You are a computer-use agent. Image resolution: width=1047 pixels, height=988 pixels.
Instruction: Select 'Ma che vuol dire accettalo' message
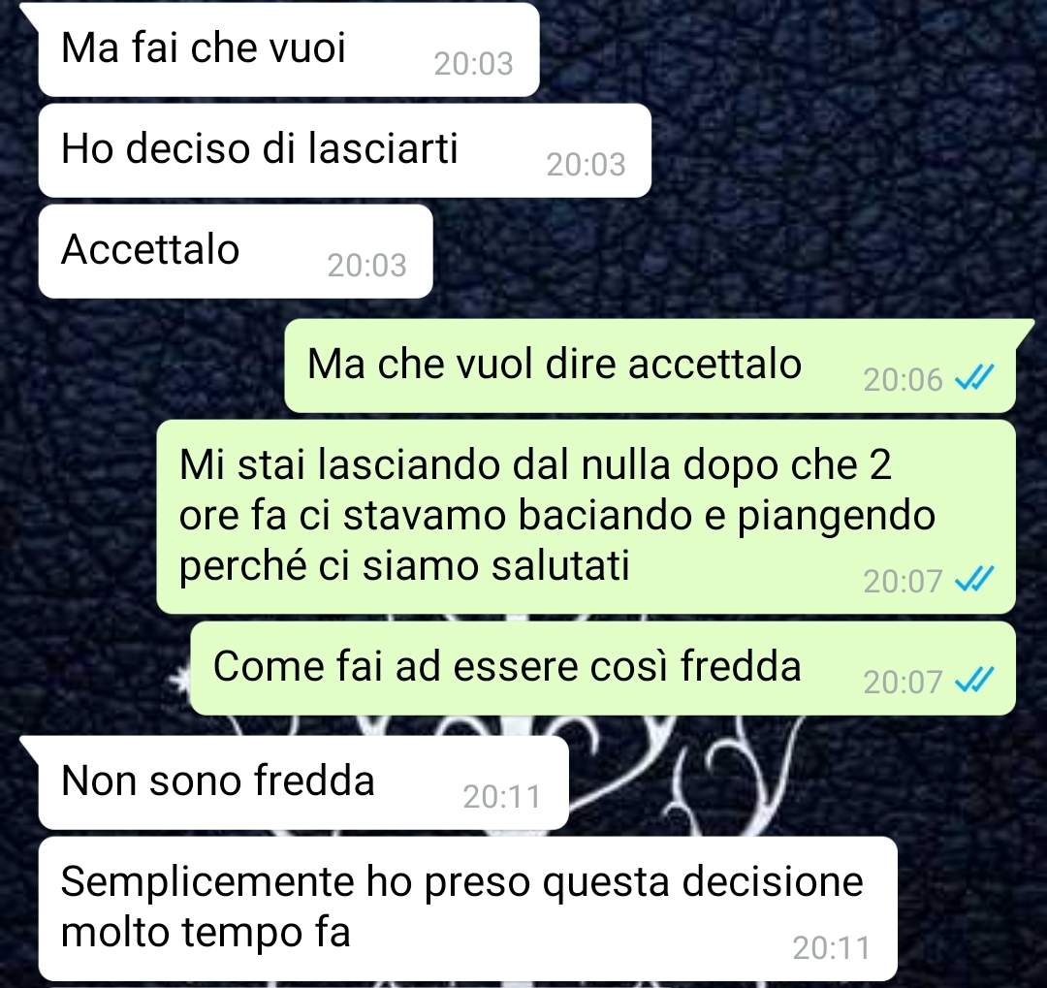point(650,366)
